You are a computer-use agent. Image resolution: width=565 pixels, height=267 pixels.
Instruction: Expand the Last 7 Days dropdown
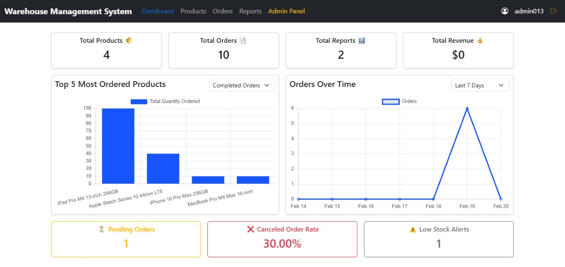coord(480,85)
